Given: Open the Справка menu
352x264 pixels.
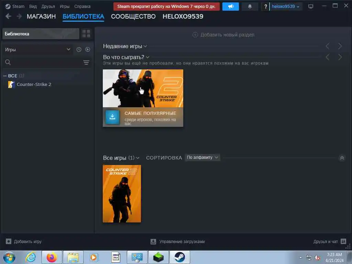Looking at the screenshot, I should point(82,6).
